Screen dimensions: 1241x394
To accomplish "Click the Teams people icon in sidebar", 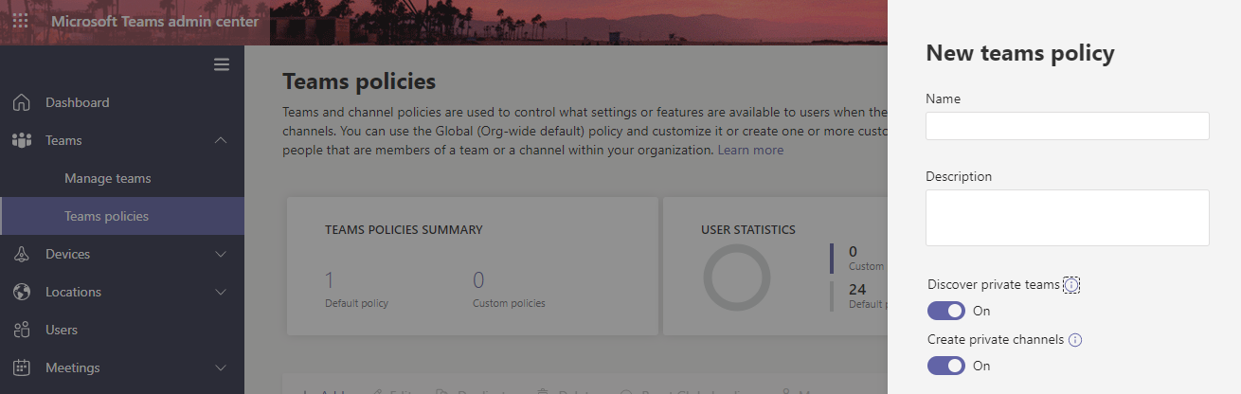I will coord(21,140).
